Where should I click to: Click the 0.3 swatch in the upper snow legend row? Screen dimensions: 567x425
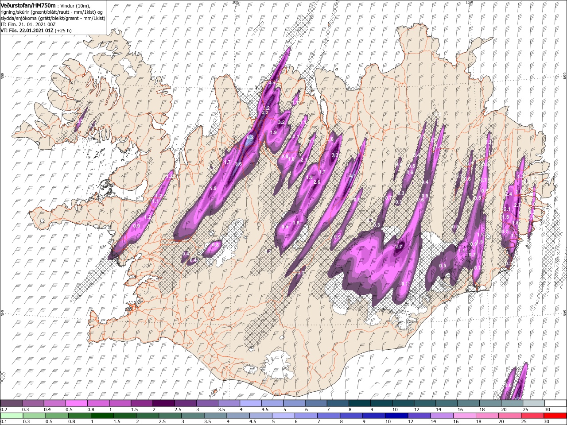click(x=33, y=403)
